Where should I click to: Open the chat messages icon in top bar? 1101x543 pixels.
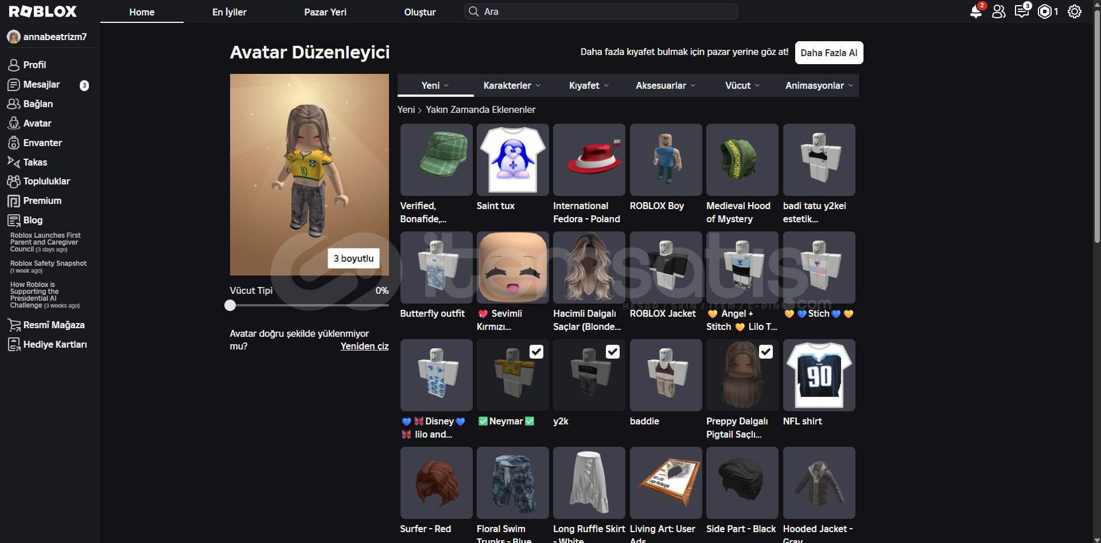click(1021, 11)
